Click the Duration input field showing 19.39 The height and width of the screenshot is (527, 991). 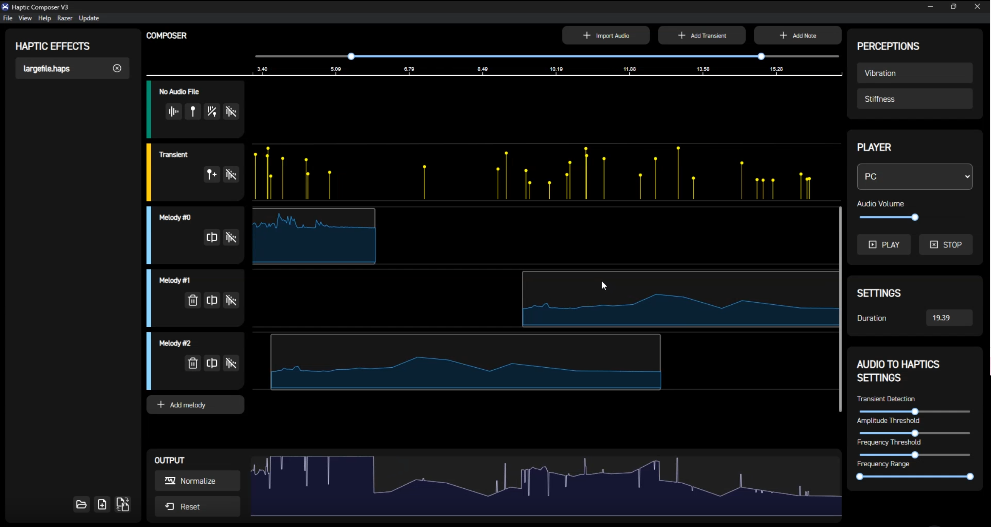pyautogui.click(x=949, y=318)
